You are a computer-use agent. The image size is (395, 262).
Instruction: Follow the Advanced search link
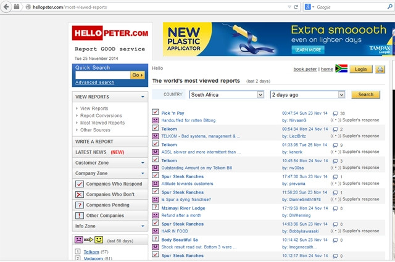(94, 82)
